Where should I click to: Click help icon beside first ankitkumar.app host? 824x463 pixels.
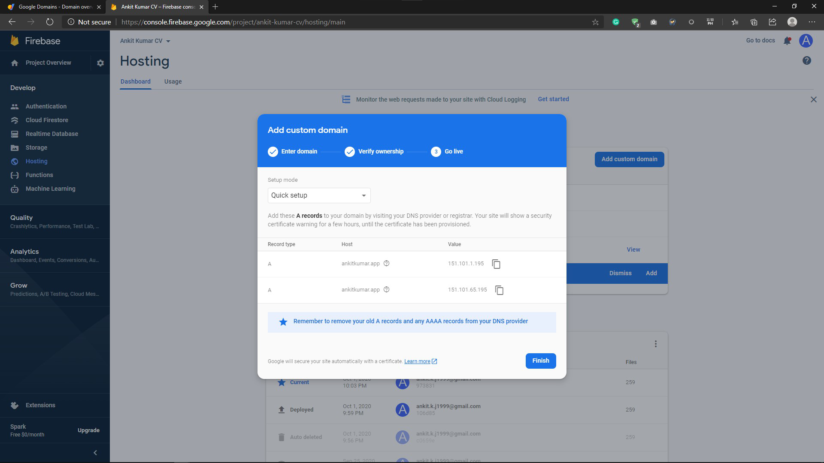pyautogui.click(x=386, y=264)
